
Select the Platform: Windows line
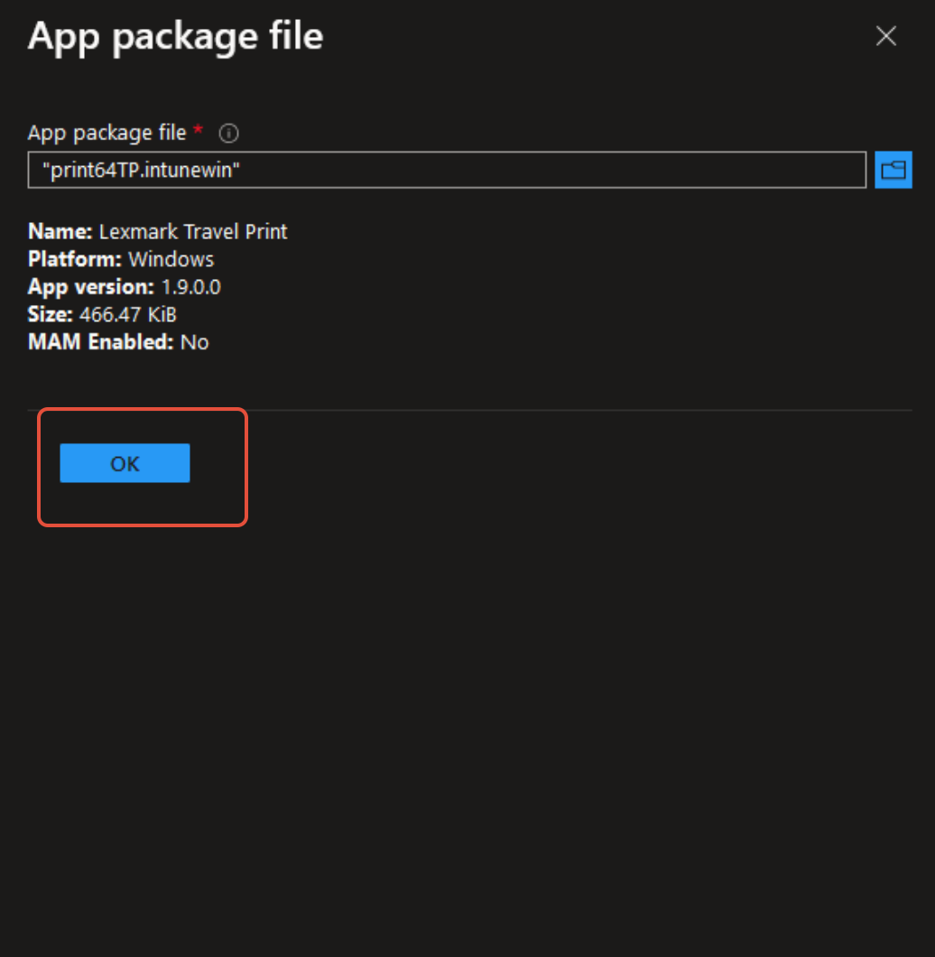121,259
